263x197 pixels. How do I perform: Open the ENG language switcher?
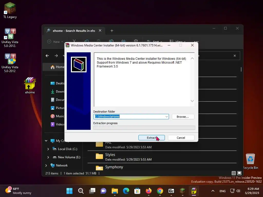click(223, 191)
